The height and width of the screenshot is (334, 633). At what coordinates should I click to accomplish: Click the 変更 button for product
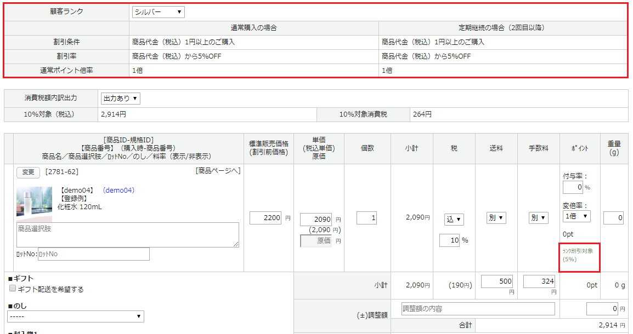28,172
